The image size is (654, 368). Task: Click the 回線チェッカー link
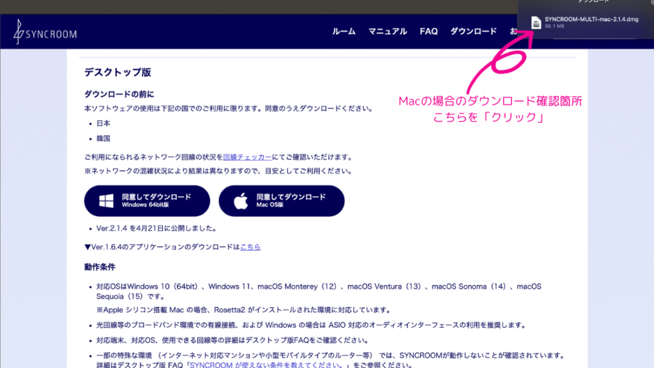(247, 157)
